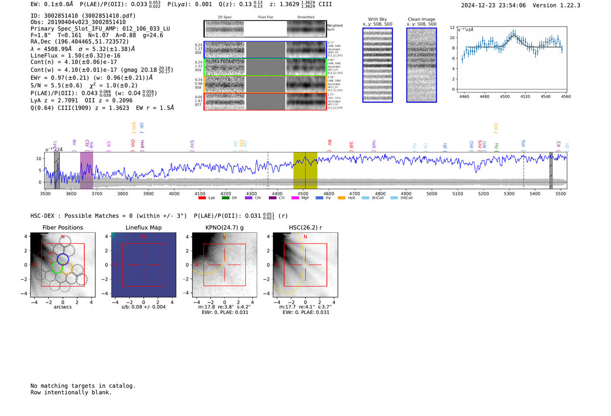
Task: Click the zoomed emission line fit plot
Action: point(511,59)
